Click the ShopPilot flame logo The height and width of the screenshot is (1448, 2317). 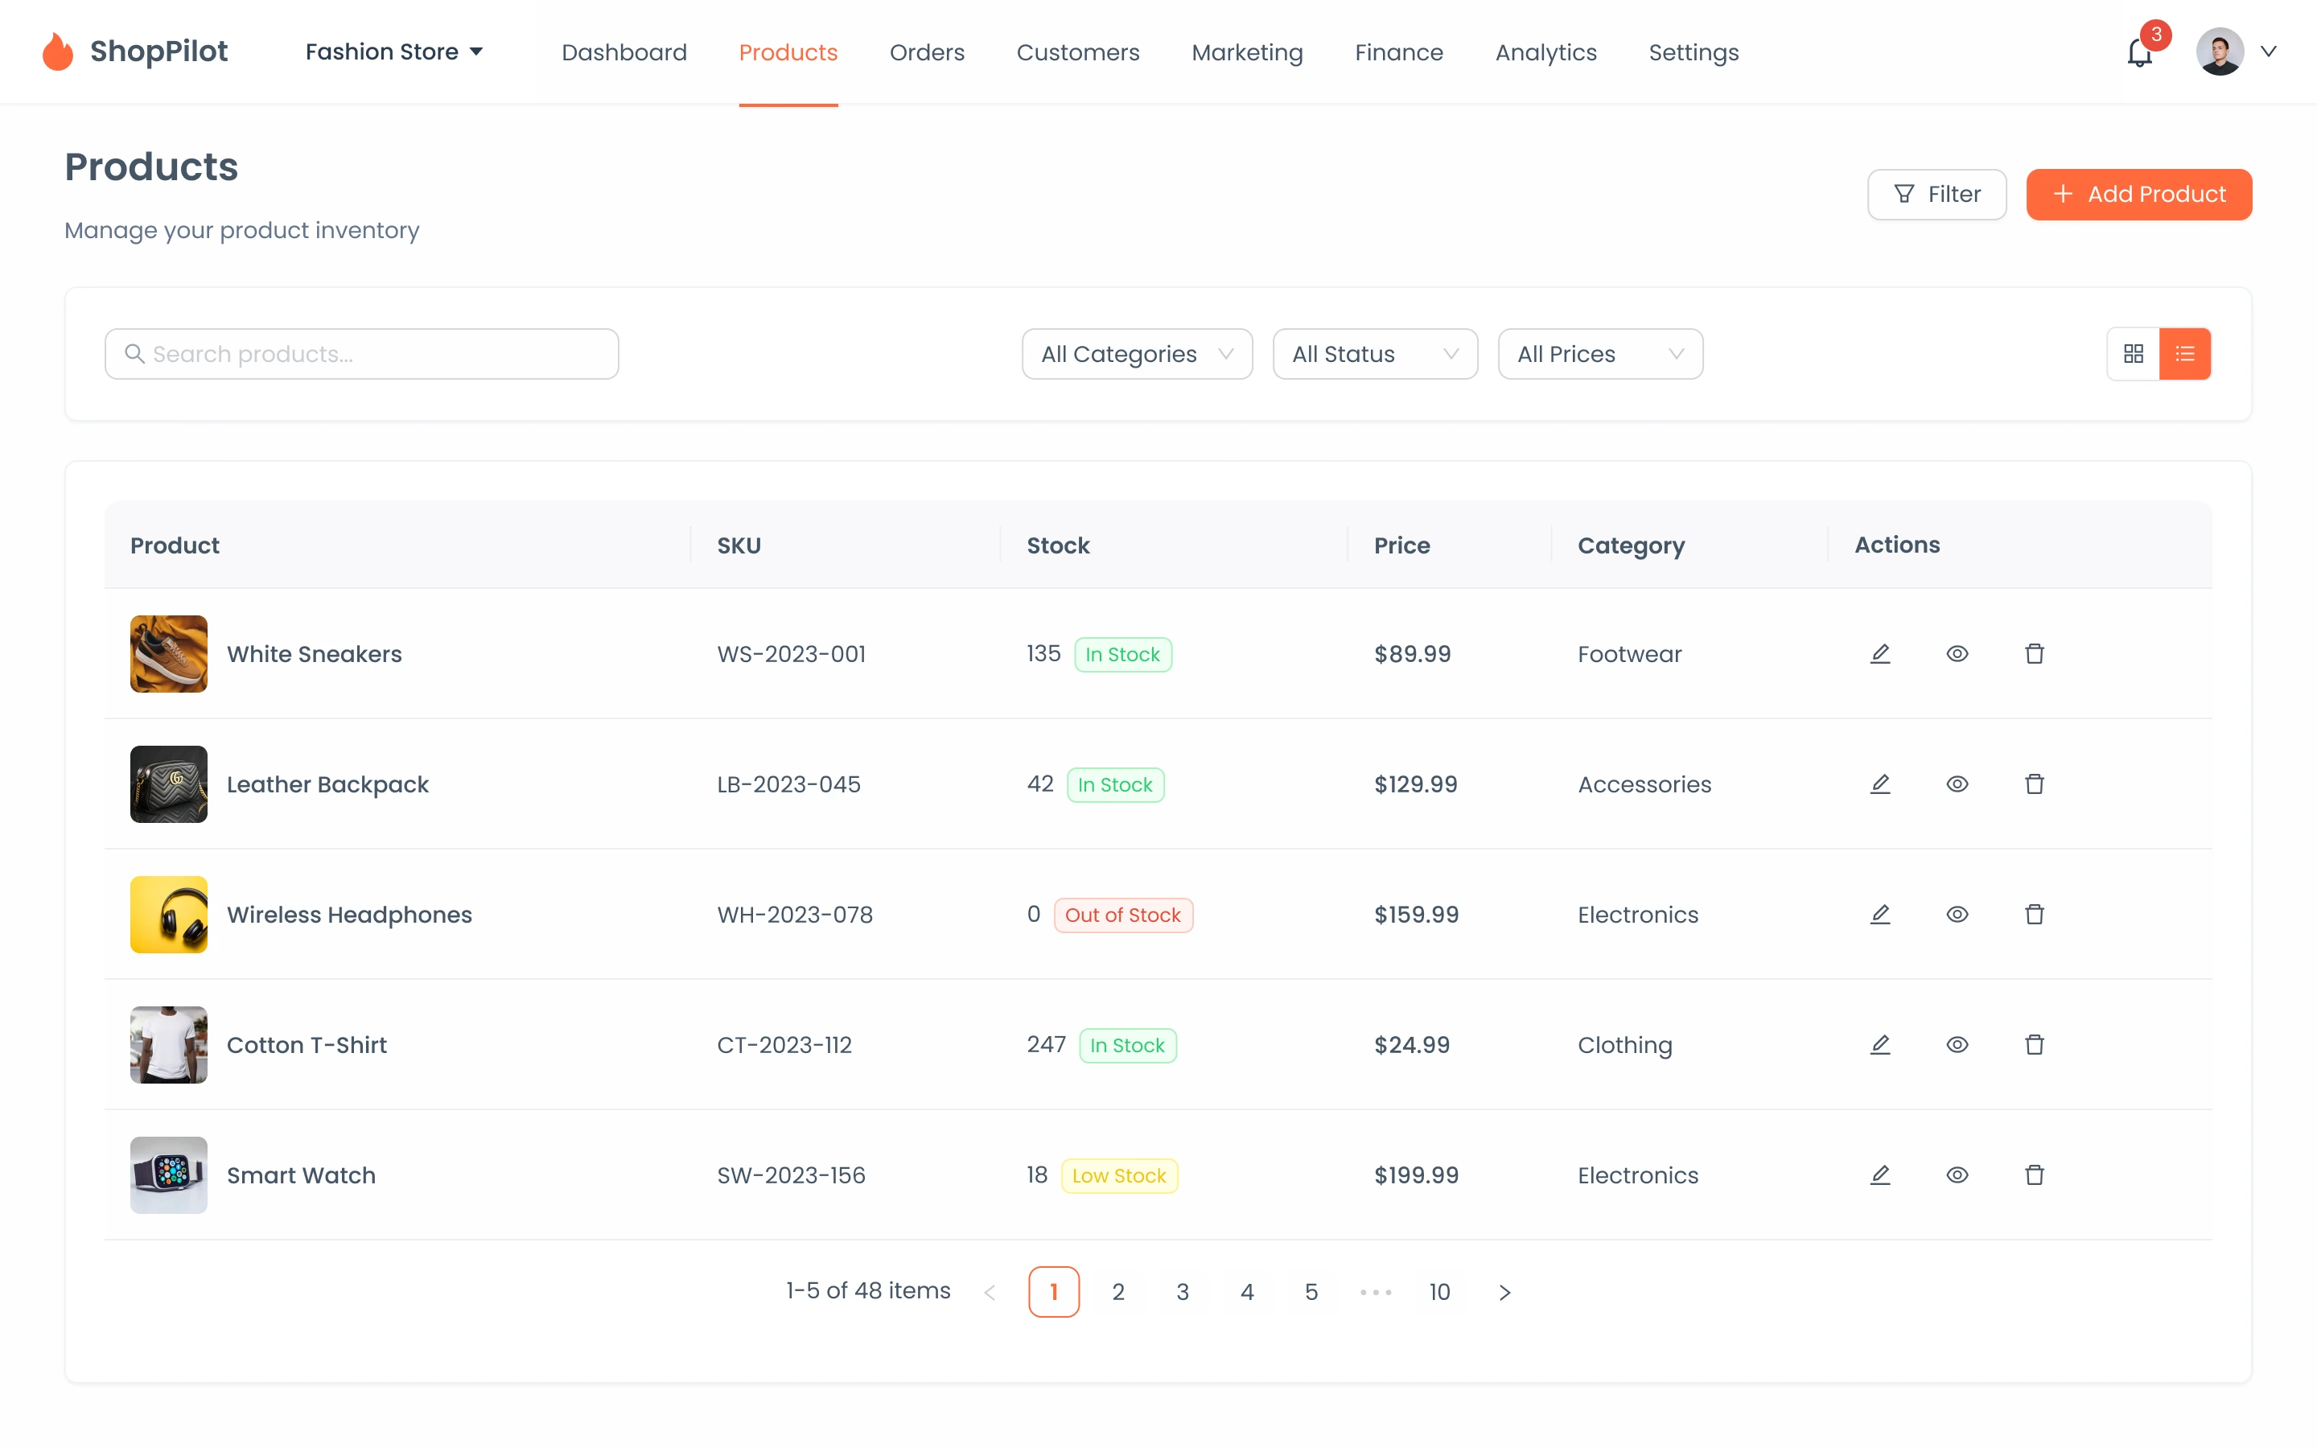coord(57,51)
